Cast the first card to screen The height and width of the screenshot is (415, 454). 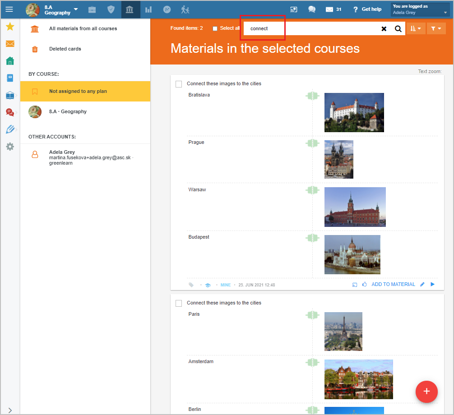click(x=355, y=285)
